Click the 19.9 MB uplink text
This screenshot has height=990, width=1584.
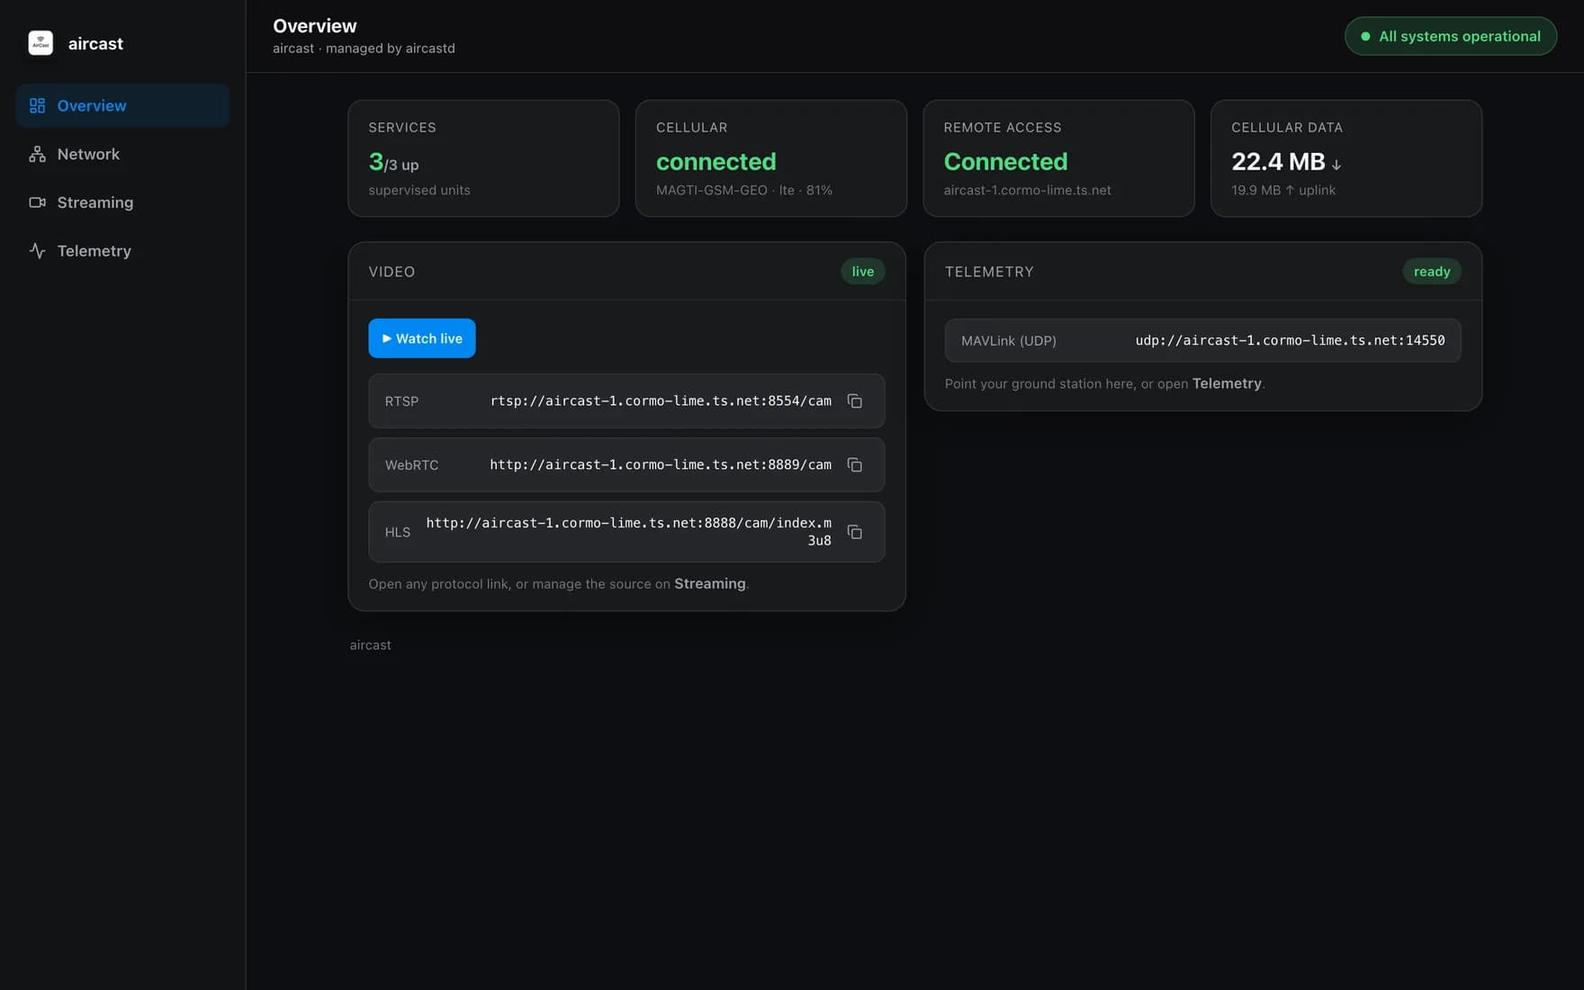[1283, 191]
